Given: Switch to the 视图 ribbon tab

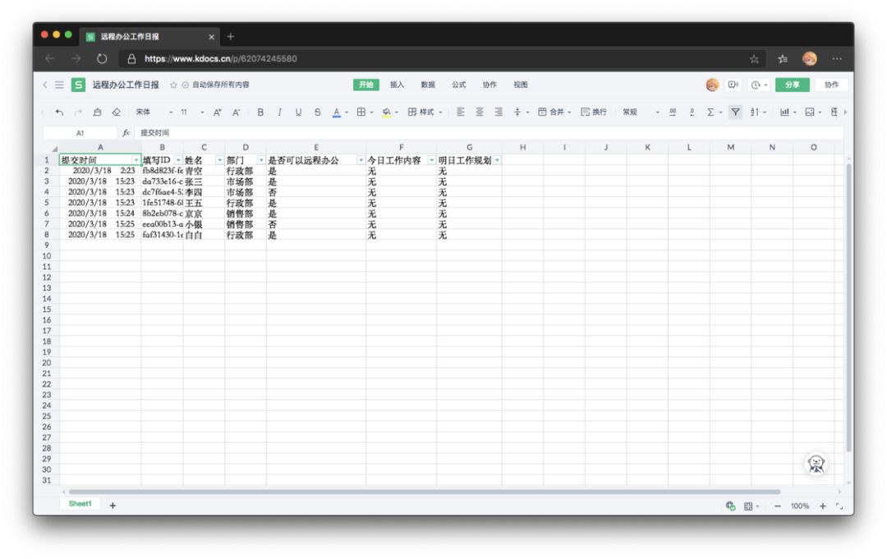Looking at the screenshot, I should pos(521,85).
